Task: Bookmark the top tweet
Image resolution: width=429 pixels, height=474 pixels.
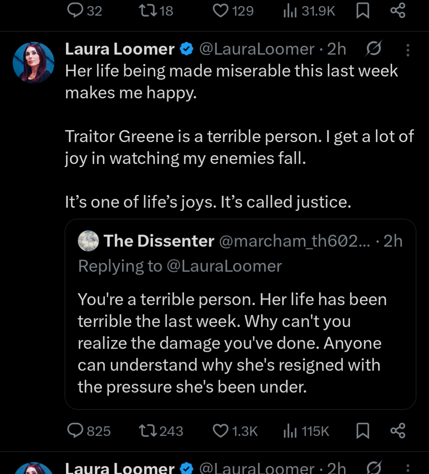Action: [363, 10]
